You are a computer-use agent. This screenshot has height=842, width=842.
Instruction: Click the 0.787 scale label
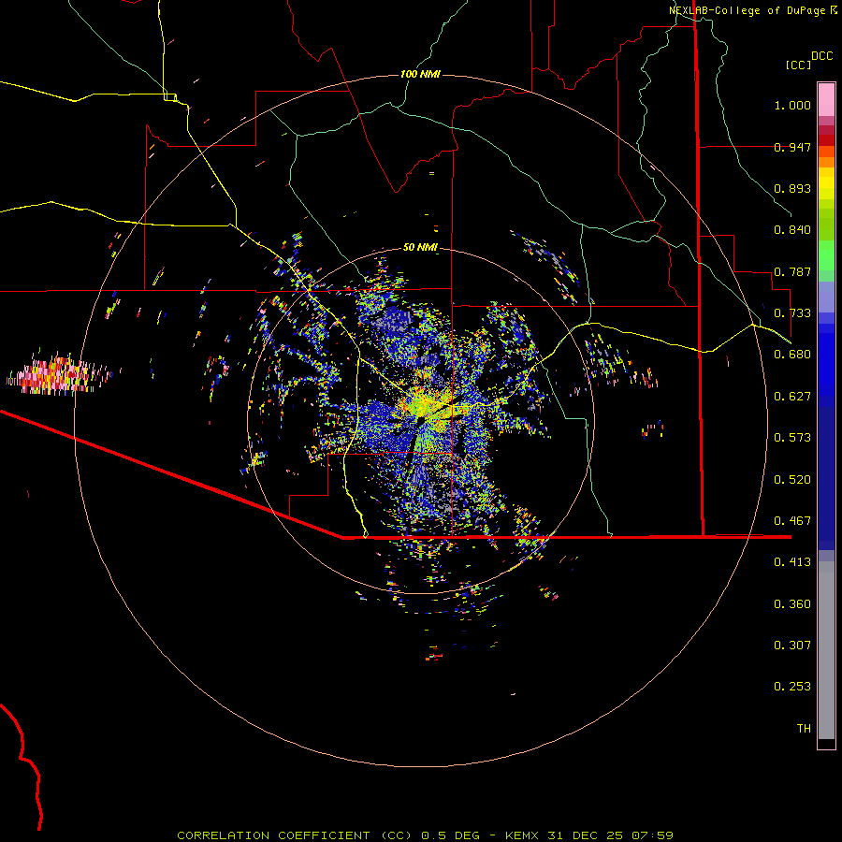(792, 271)
